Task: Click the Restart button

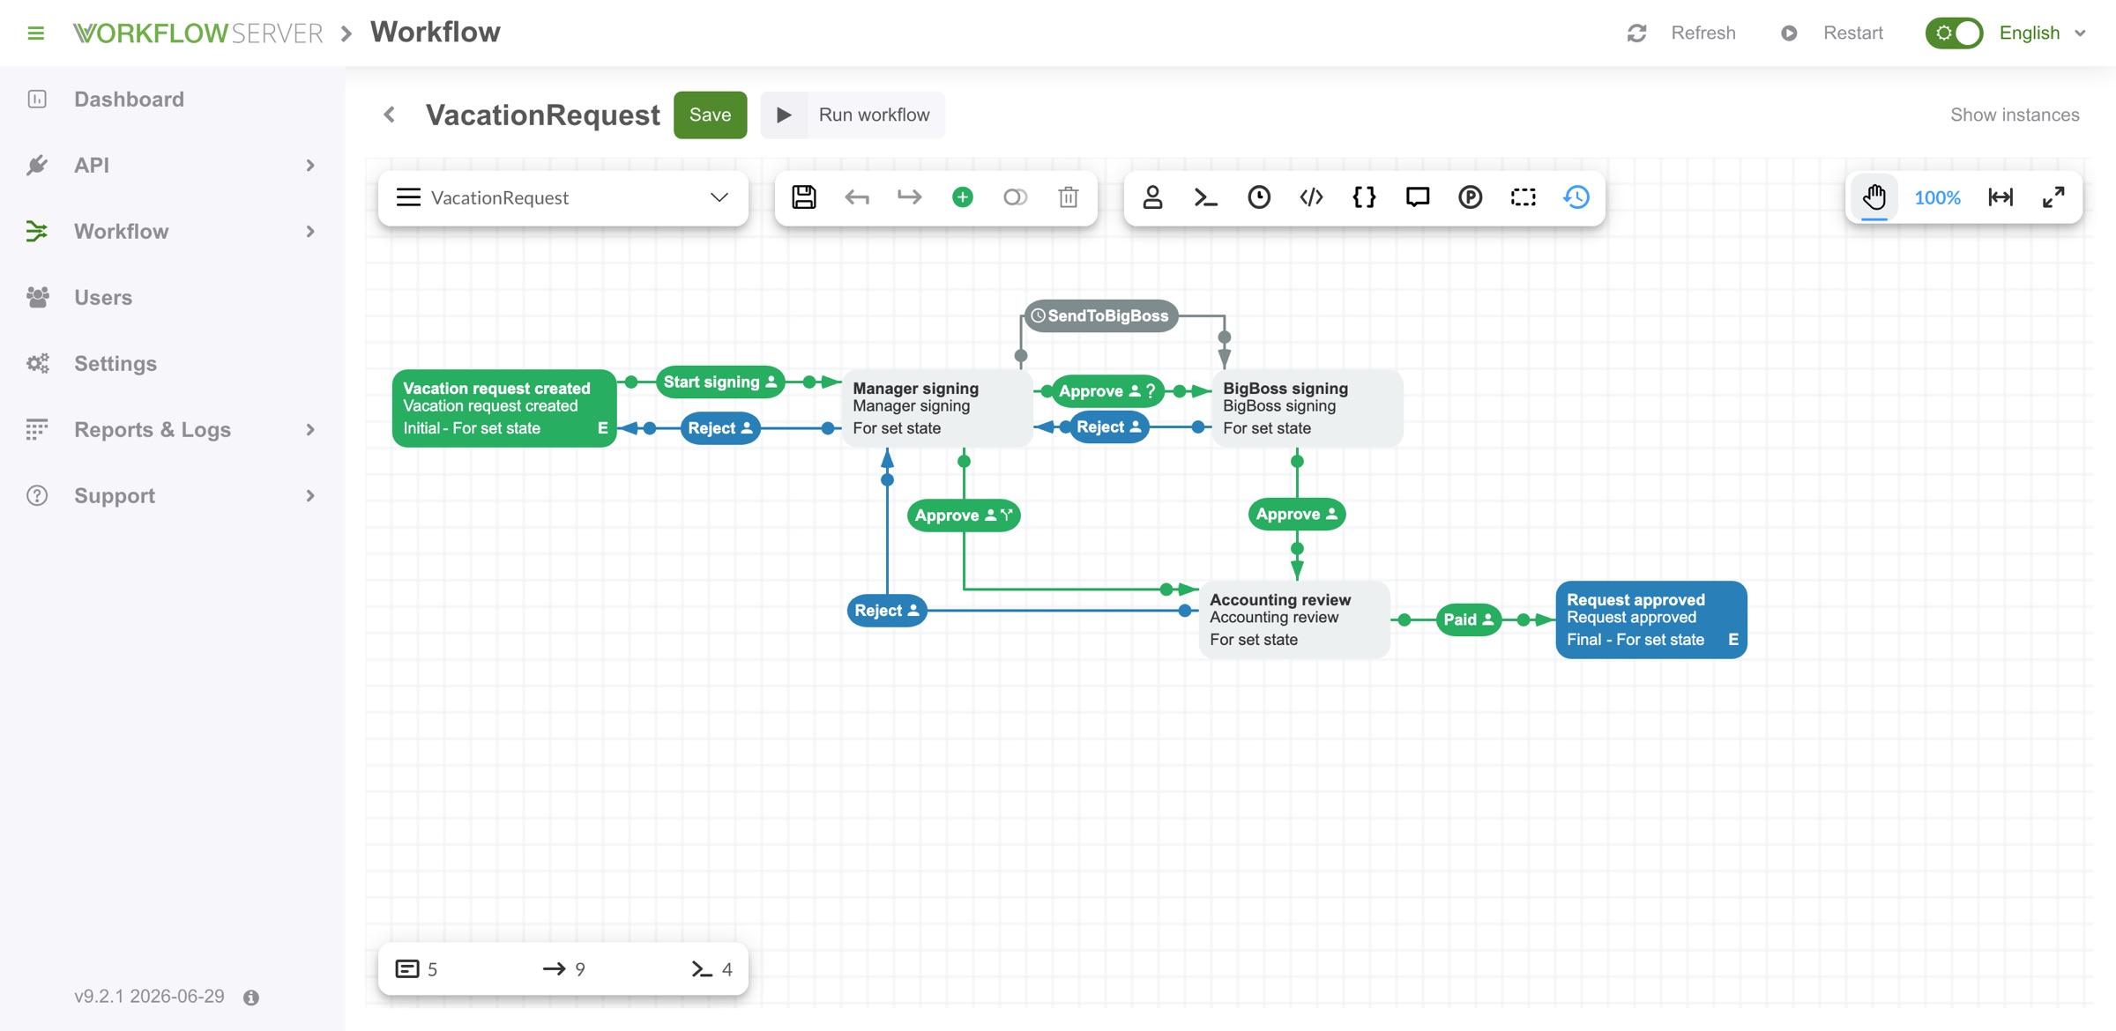Action: point(1832,33)
